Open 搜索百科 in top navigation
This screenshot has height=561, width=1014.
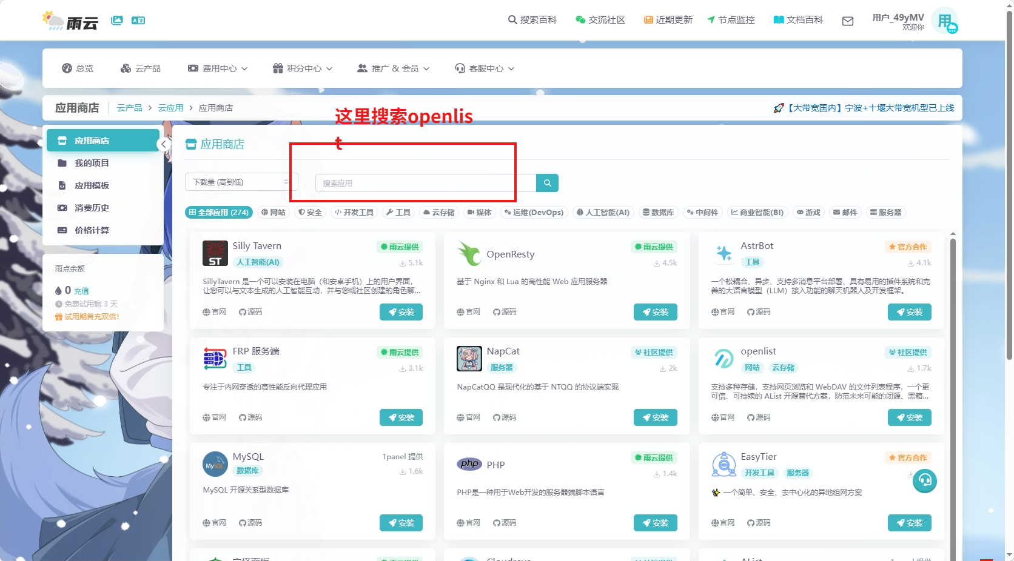tap(532, 20)
